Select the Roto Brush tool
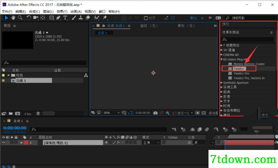This screenshot has width=278, height=168. pyautogui.click(x=96, y=18)
